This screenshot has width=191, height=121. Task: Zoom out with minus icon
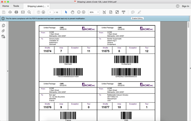coord(79,12)
